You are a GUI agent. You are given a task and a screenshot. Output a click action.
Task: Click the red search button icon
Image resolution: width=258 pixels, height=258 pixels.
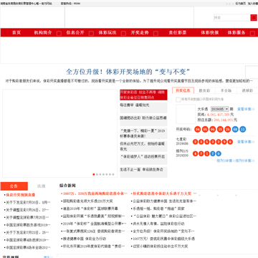click(x=254, y=18)
